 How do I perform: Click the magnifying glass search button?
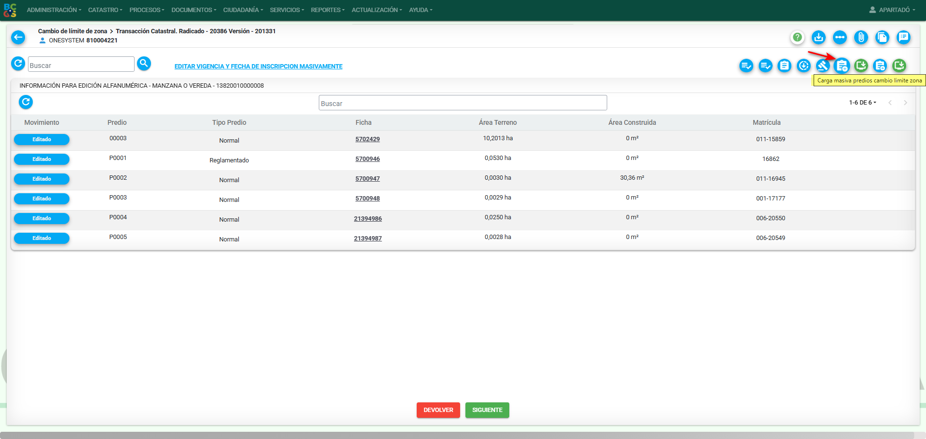tap(144, 63)
